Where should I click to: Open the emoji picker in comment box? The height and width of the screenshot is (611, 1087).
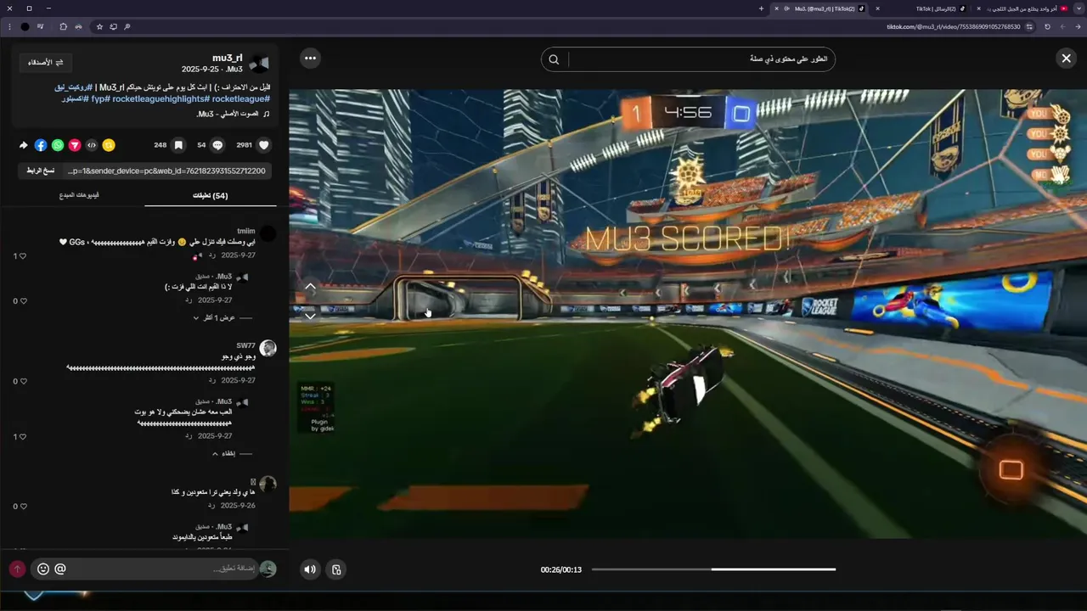tap(43, 569)
